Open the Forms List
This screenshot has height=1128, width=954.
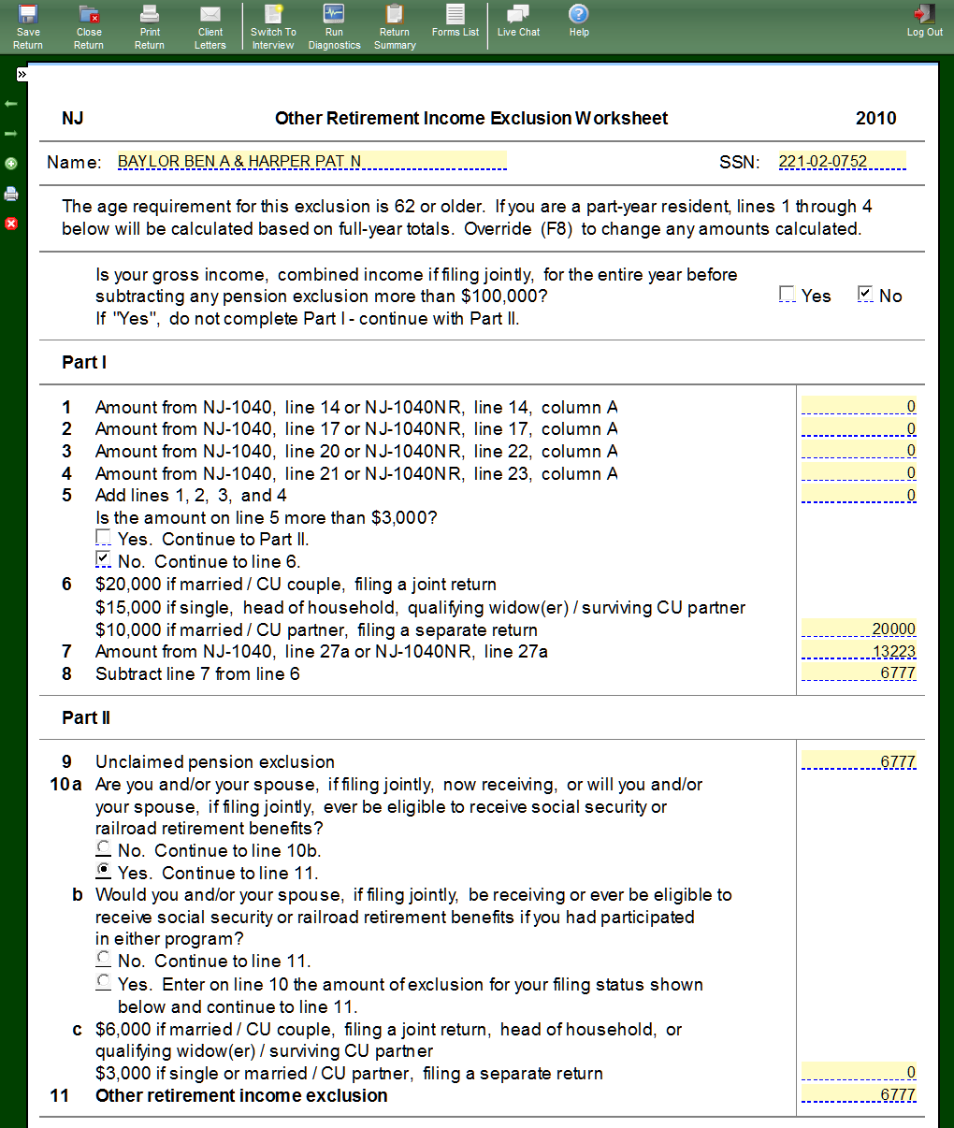pyautogui.click(x=455, y=21)
